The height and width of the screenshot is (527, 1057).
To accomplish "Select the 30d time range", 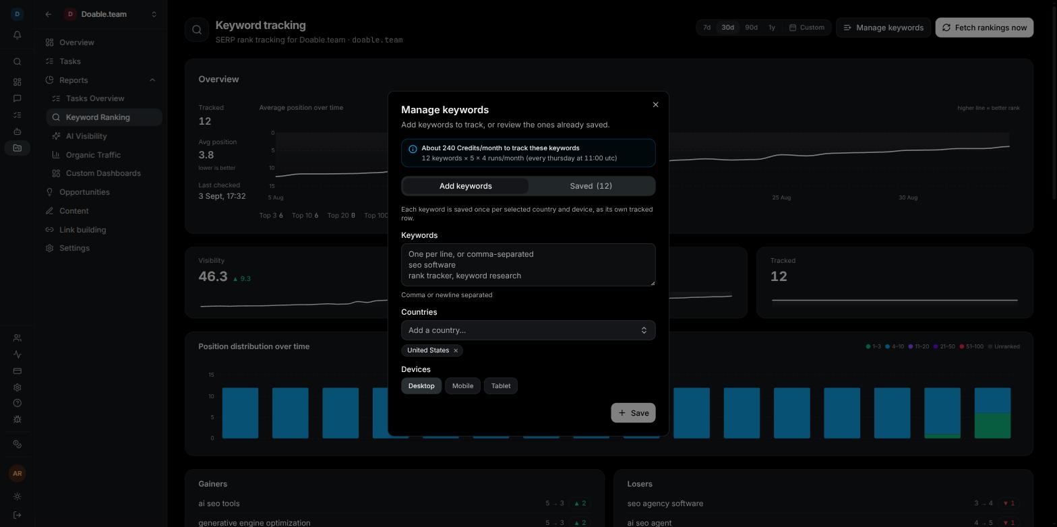I will click(727, 28).
